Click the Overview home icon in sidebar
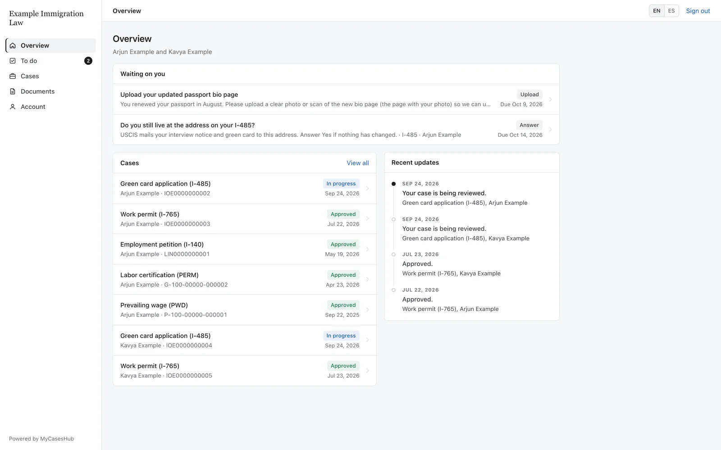721x450 pixels. pos(13,45)
